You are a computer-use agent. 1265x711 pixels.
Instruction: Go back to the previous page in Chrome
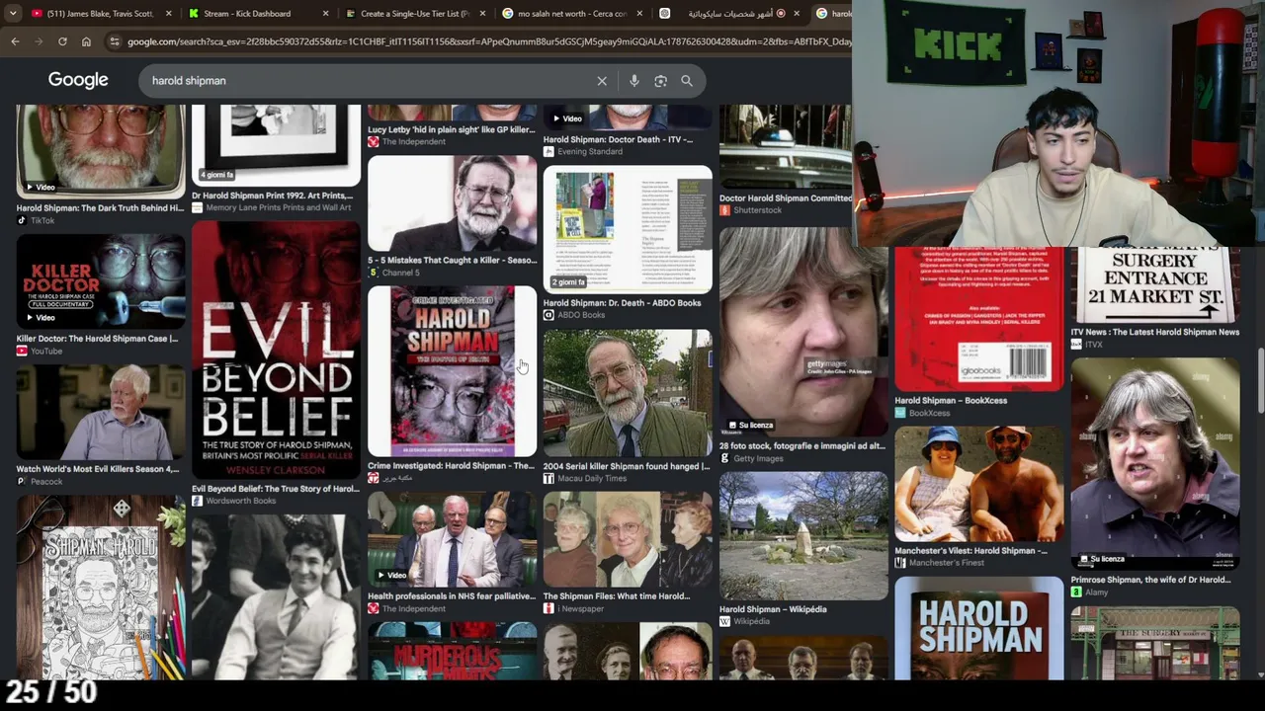(x=15, y=41)
